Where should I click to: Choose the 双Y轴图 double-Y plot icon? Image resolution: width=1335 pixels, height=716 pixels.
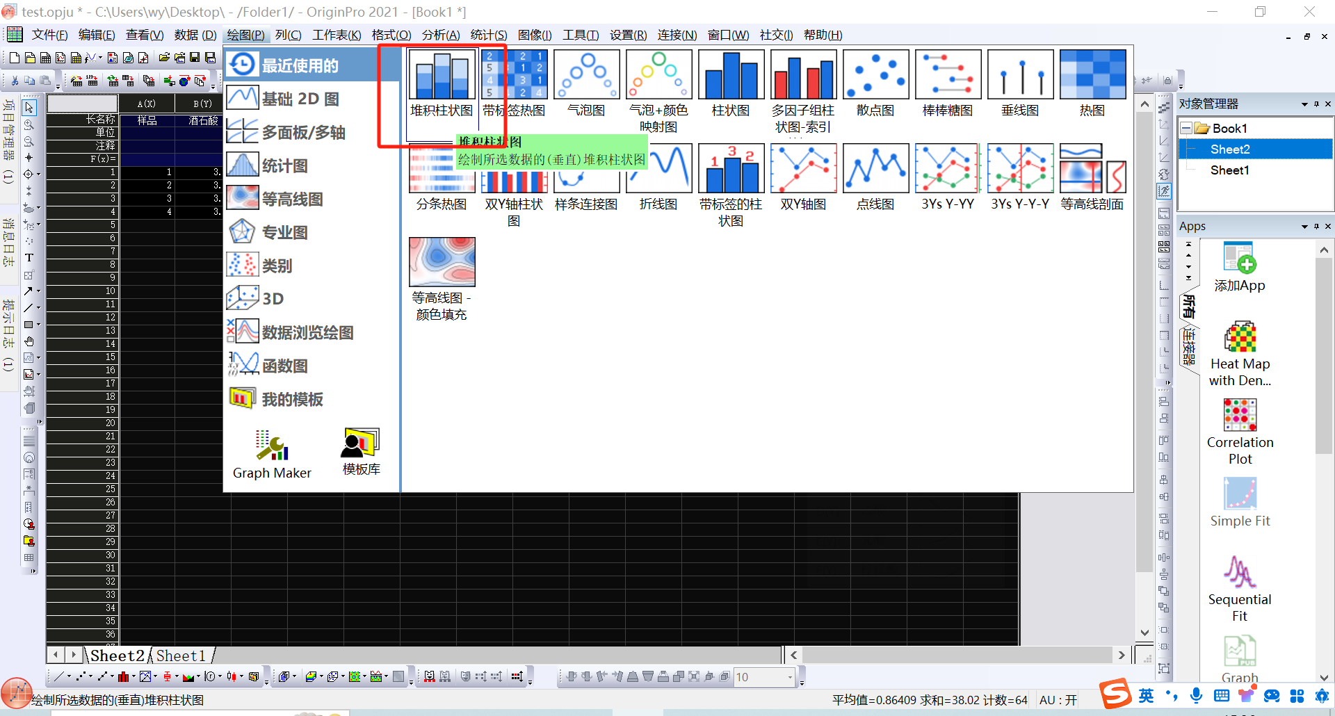pos(803,169)
